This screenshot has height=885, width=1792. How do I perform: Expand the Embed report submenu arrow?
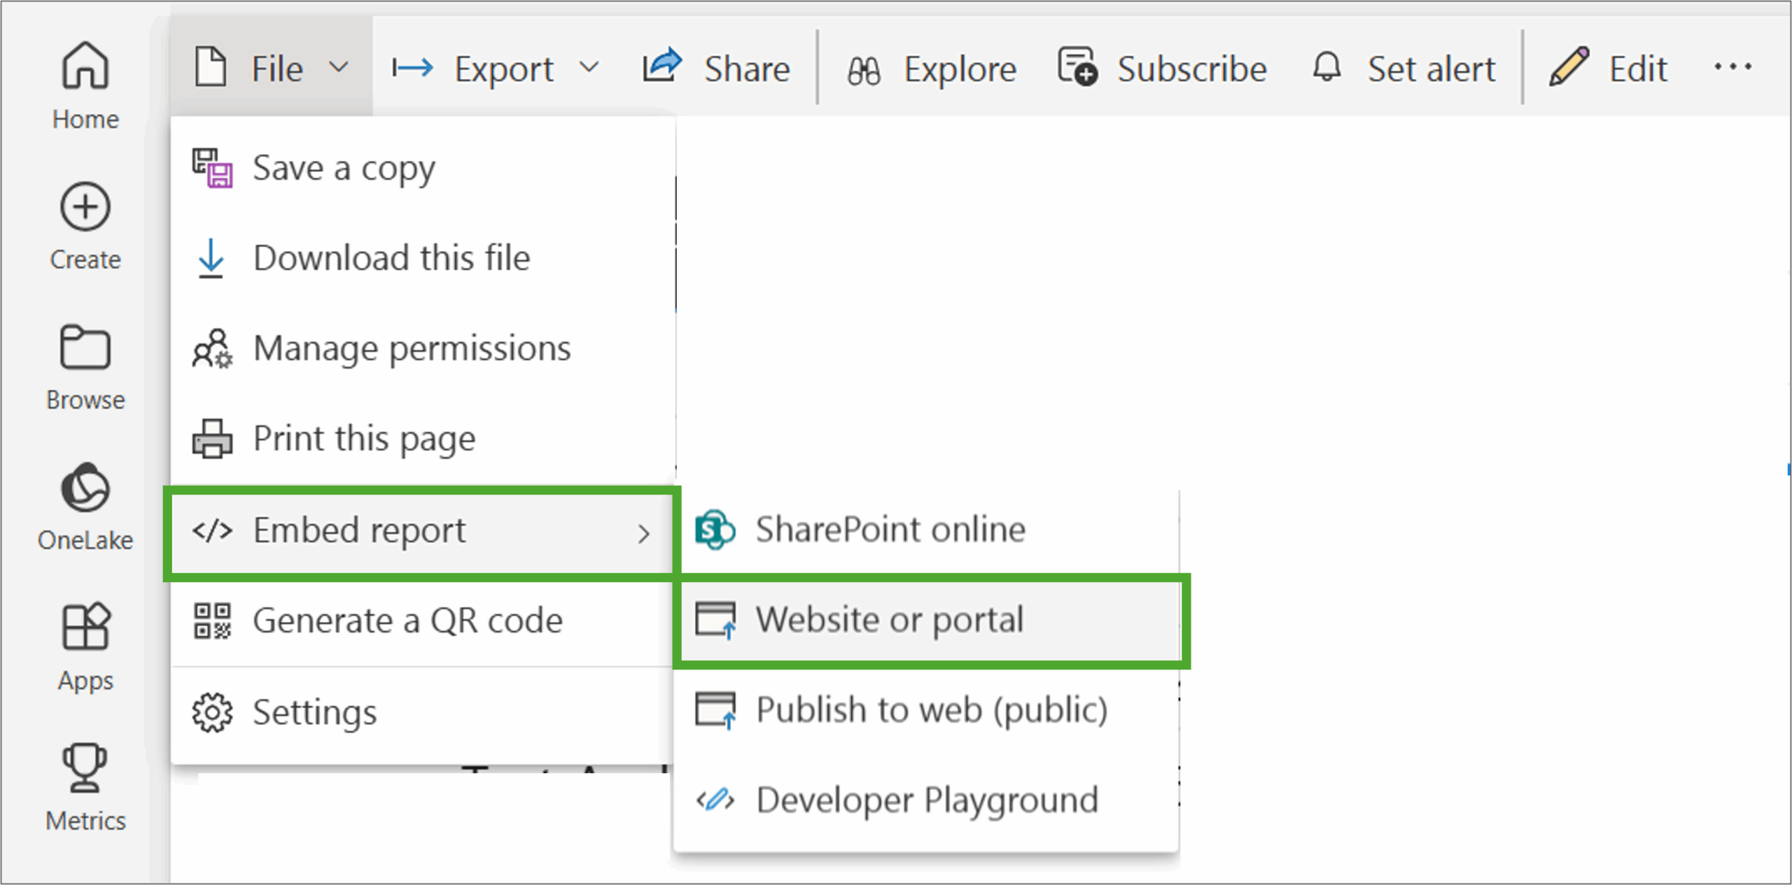coord(644,533)
